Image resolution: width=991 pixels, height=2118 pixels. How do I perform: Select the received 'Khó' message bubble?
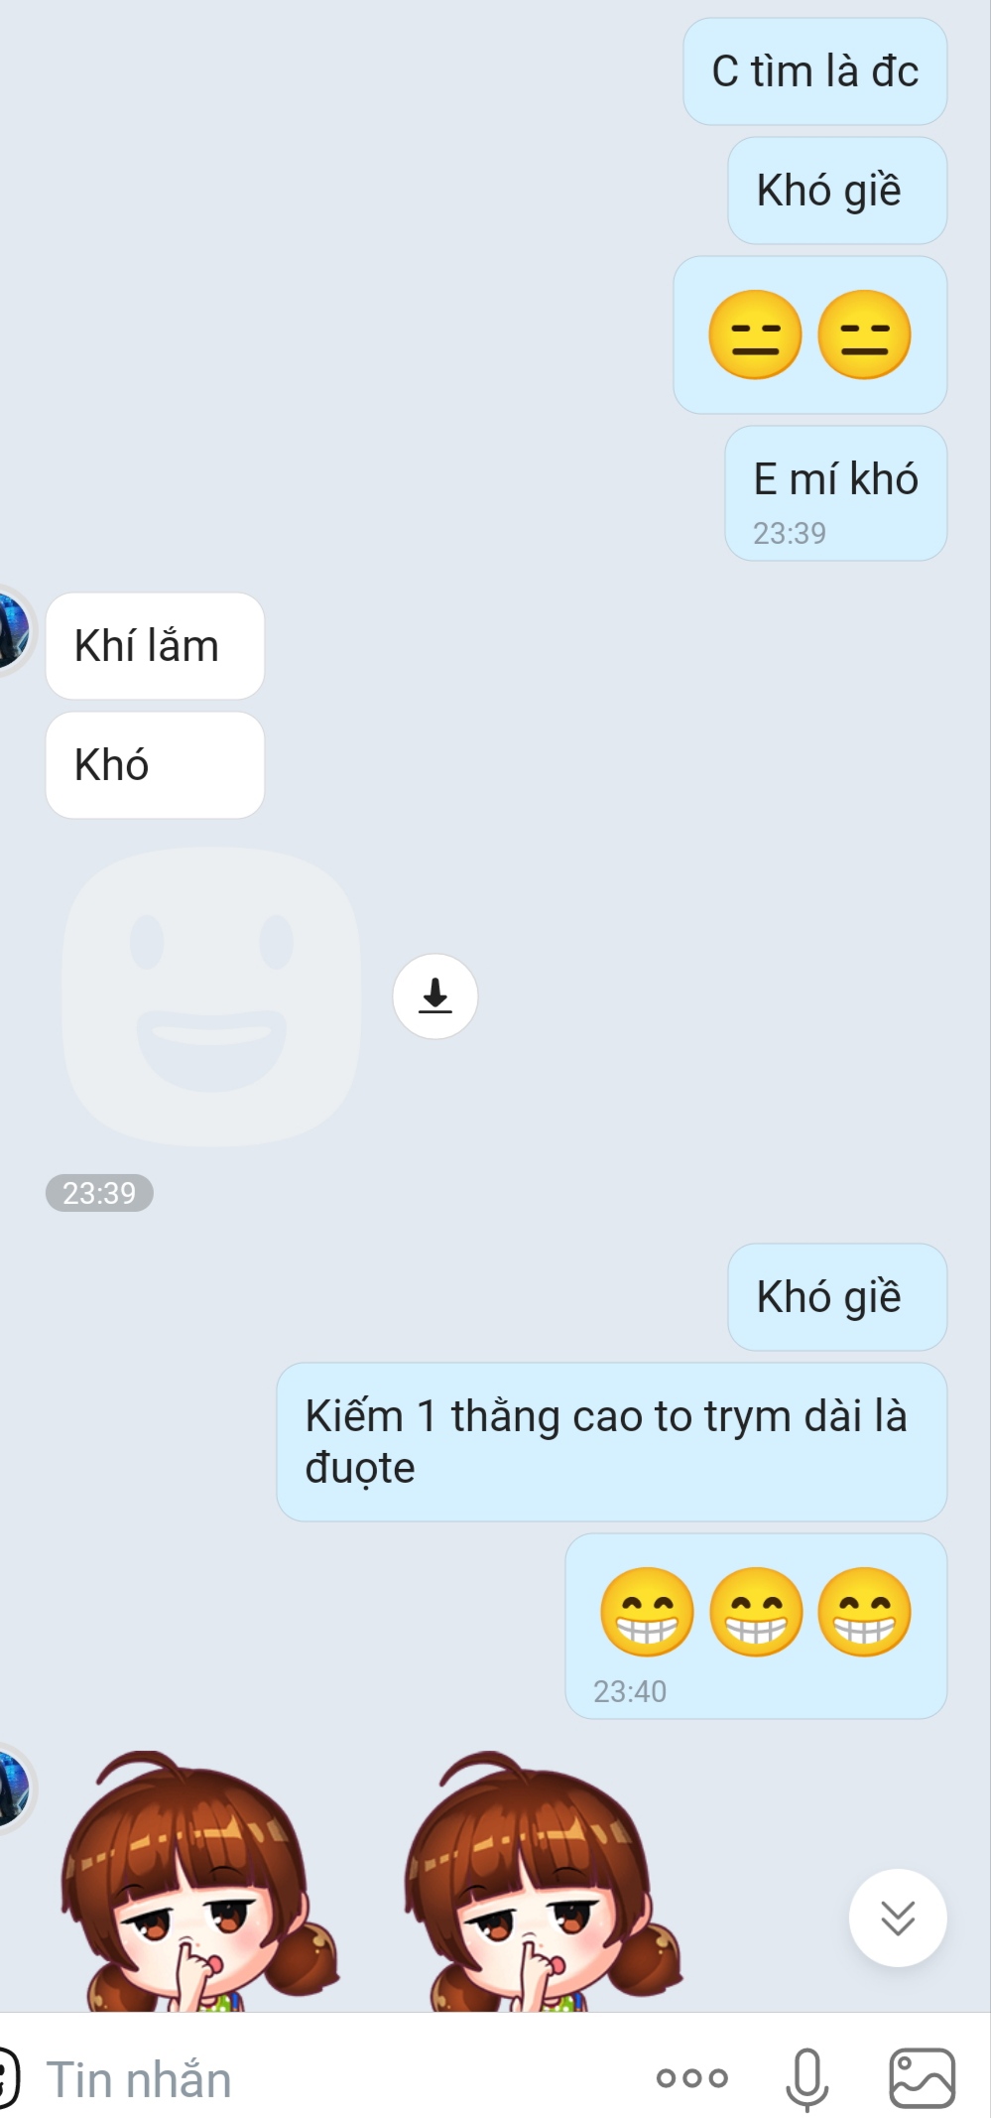[x=155, y=765]
